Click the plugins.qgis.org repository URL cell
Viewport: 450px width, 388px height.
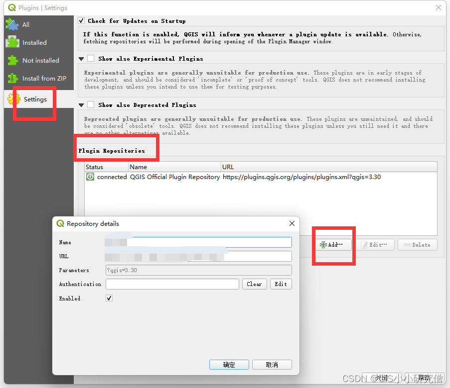point(301,177)
